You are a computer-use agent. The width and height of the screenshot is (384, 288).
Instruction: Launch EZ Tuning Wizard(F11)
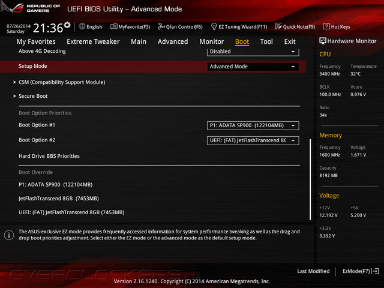239,26
